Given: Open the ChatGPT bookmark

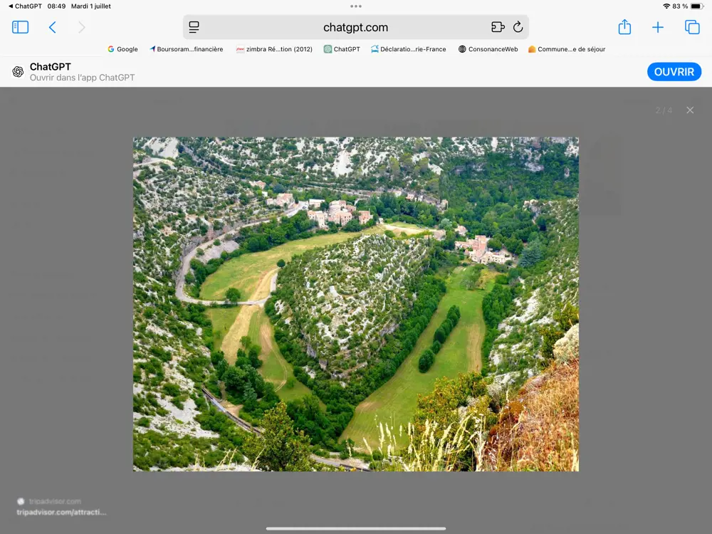Looking at the screenshot, I should click(342, 49).
